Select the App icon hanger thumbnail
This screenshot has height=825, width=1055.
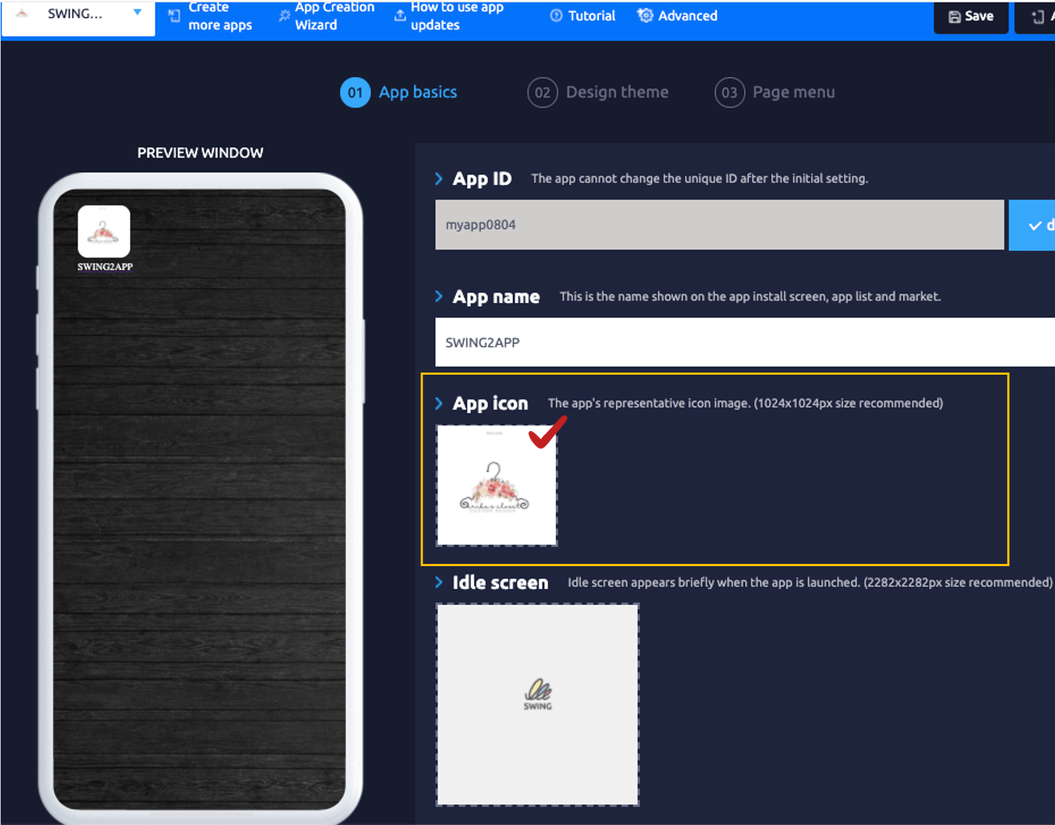pos(496,485)
